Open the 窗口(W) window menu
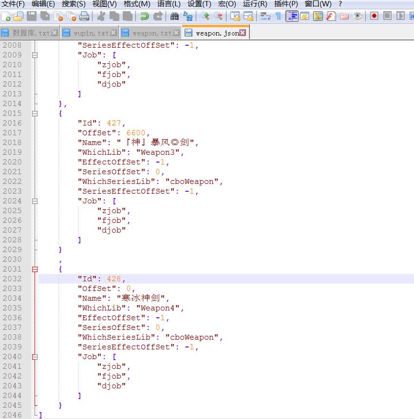 [318, 4]
